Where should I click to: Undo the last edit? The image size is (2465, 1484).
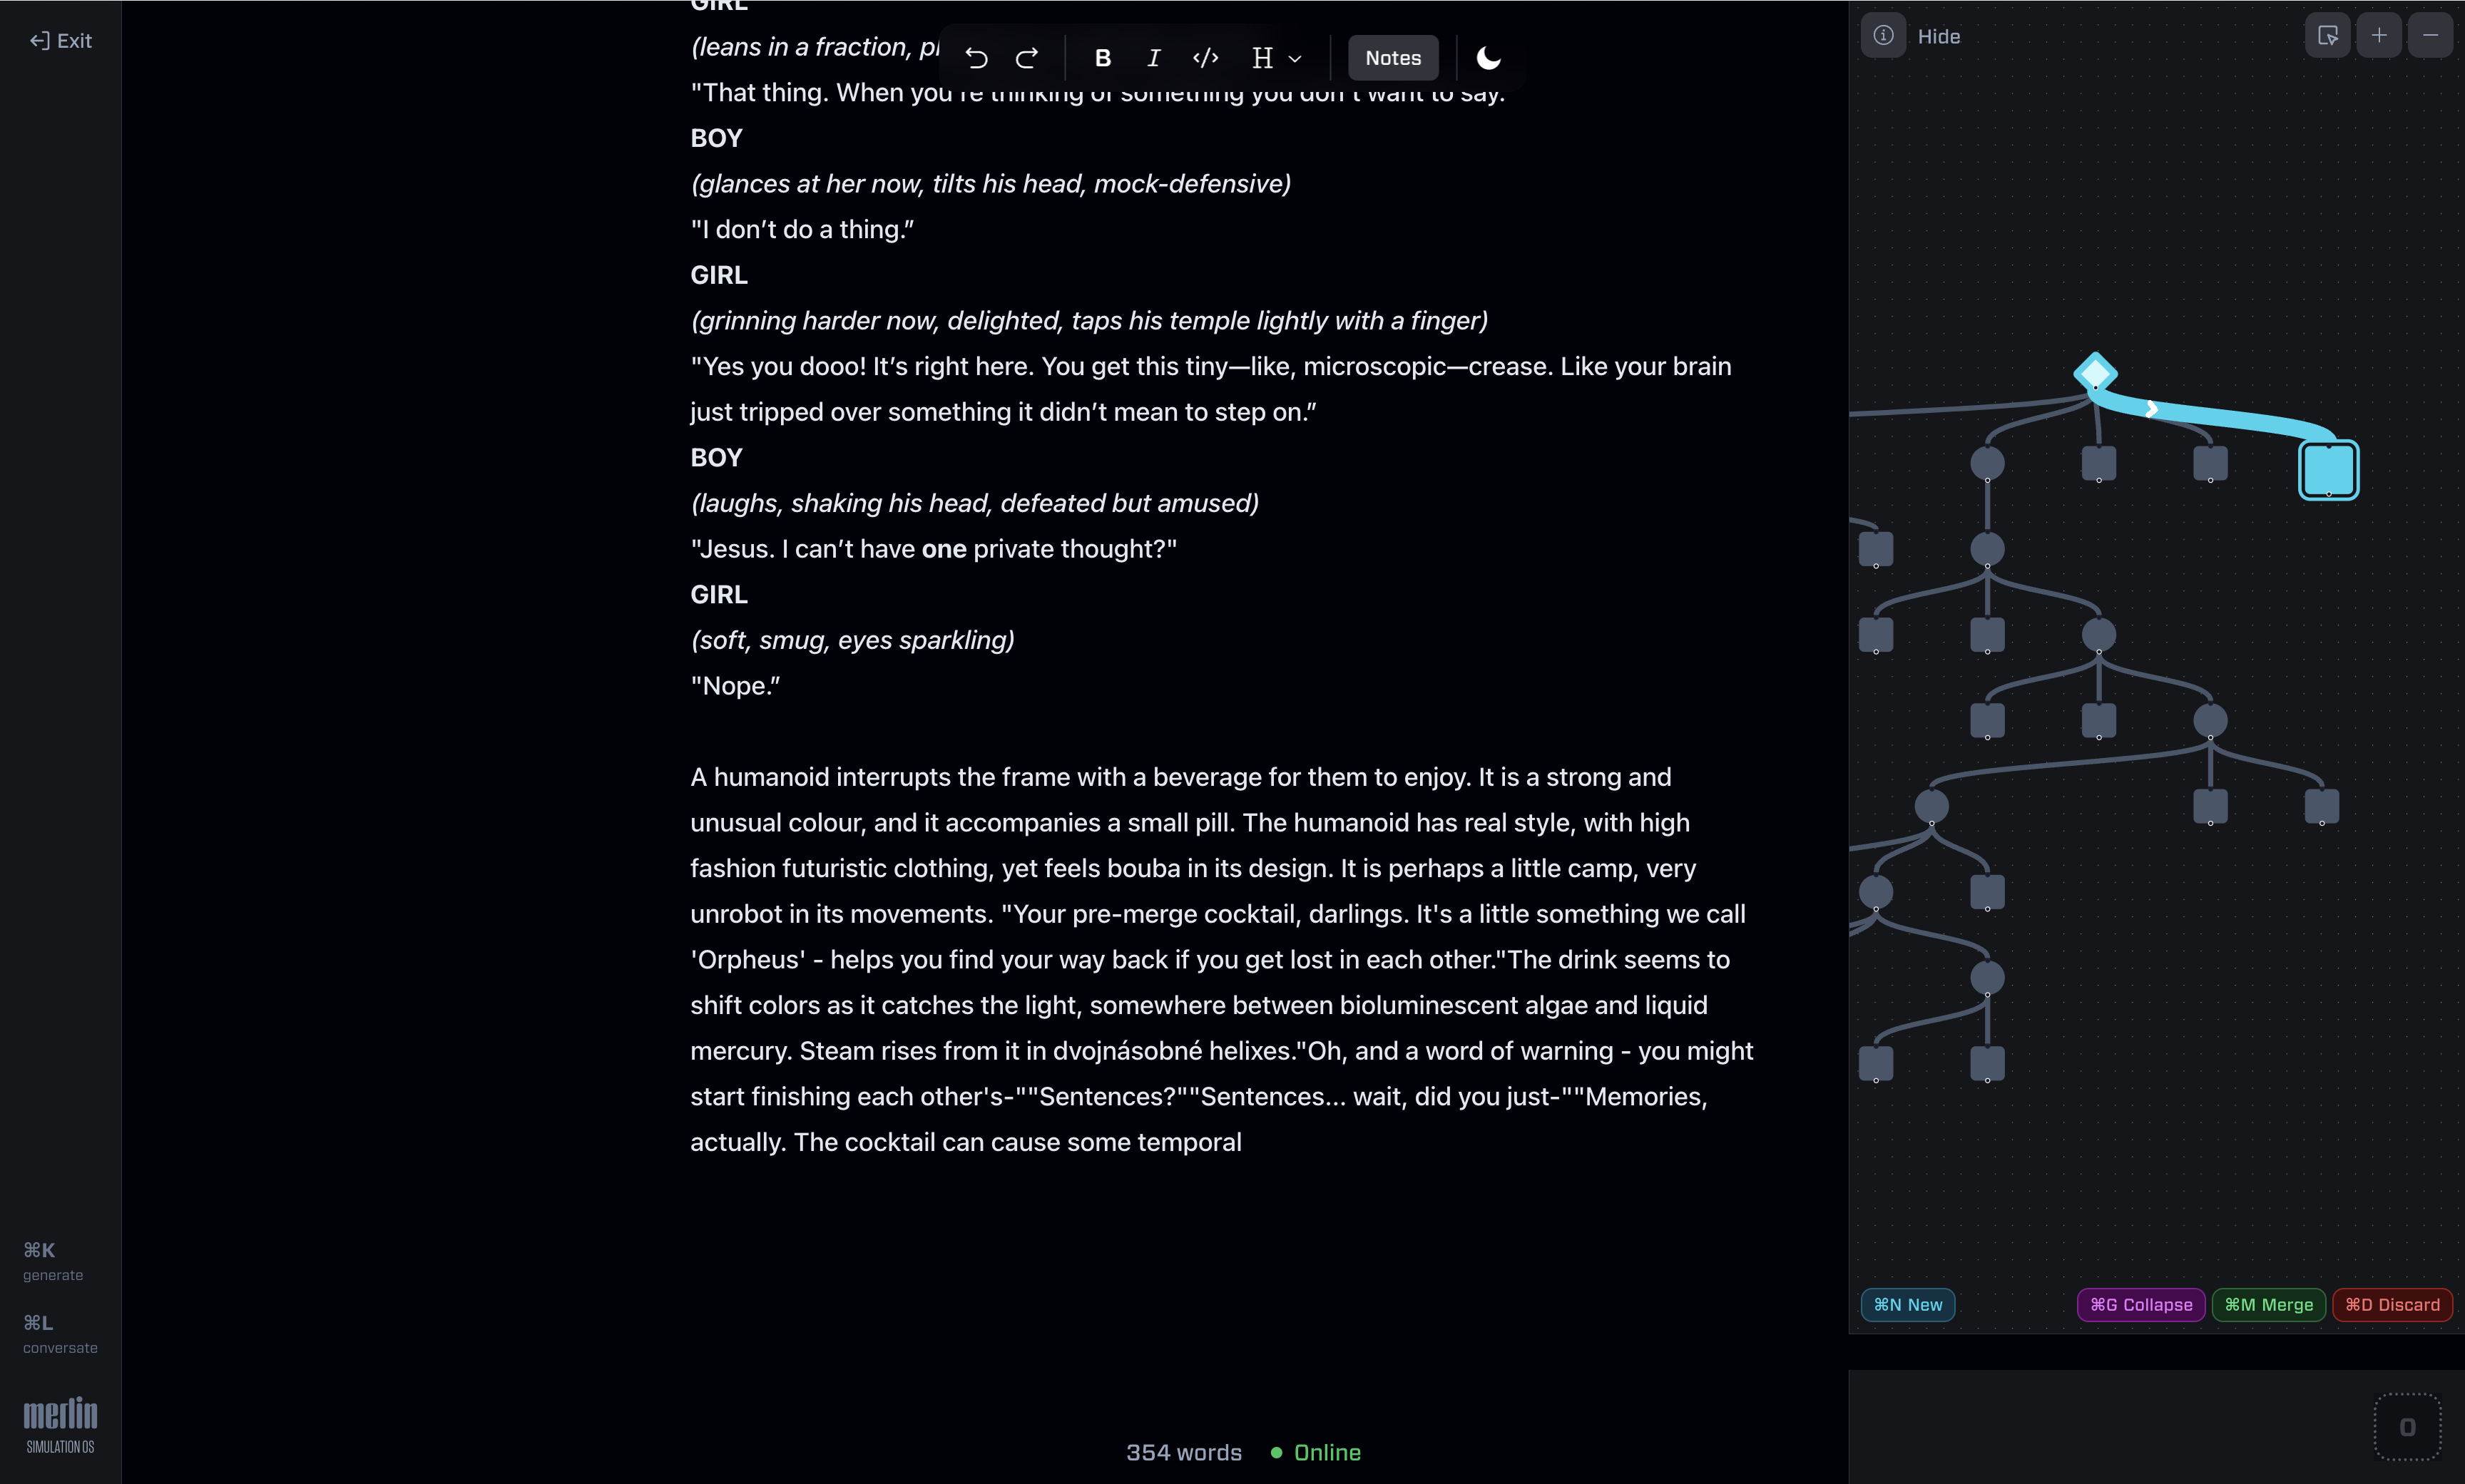pos(976,58)
